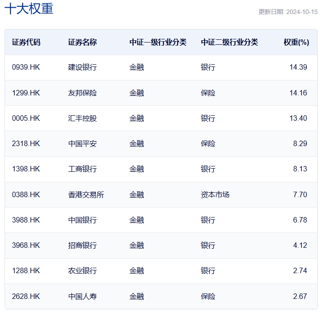Click 金融 in the 工商银行 row
324x317 pixels.
(x=136, y=169)
